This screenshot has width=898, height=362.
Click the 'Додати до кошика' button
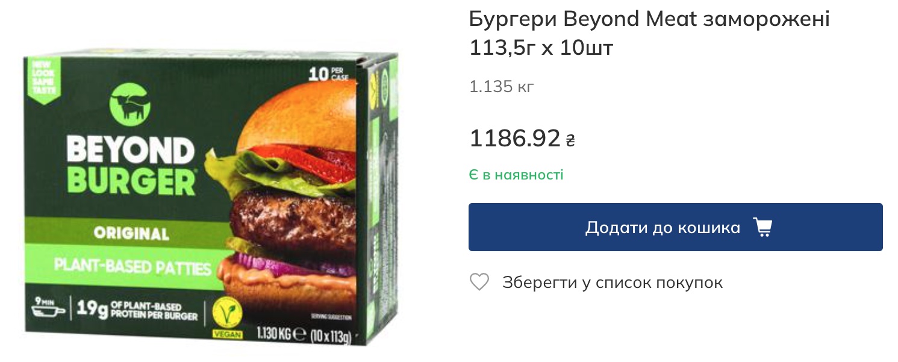point(675,227)
